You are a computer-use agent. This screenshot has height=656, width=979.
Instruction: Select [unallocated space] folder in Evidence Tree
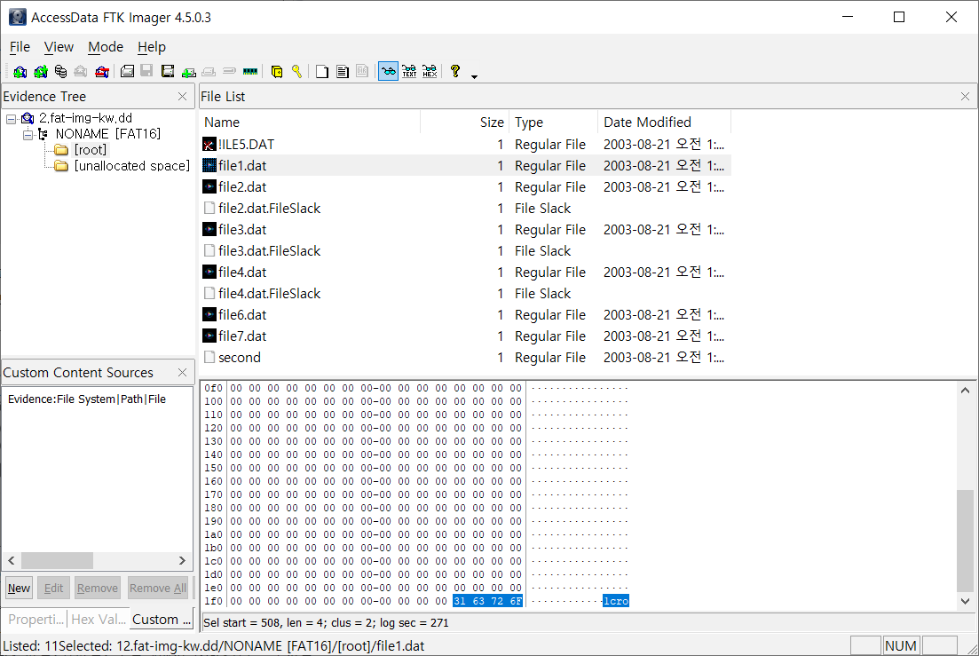[131, 166]
